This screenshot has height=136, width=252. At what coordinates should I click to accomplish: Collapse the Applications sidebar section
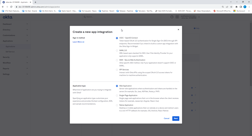click(x=15, y=41)
